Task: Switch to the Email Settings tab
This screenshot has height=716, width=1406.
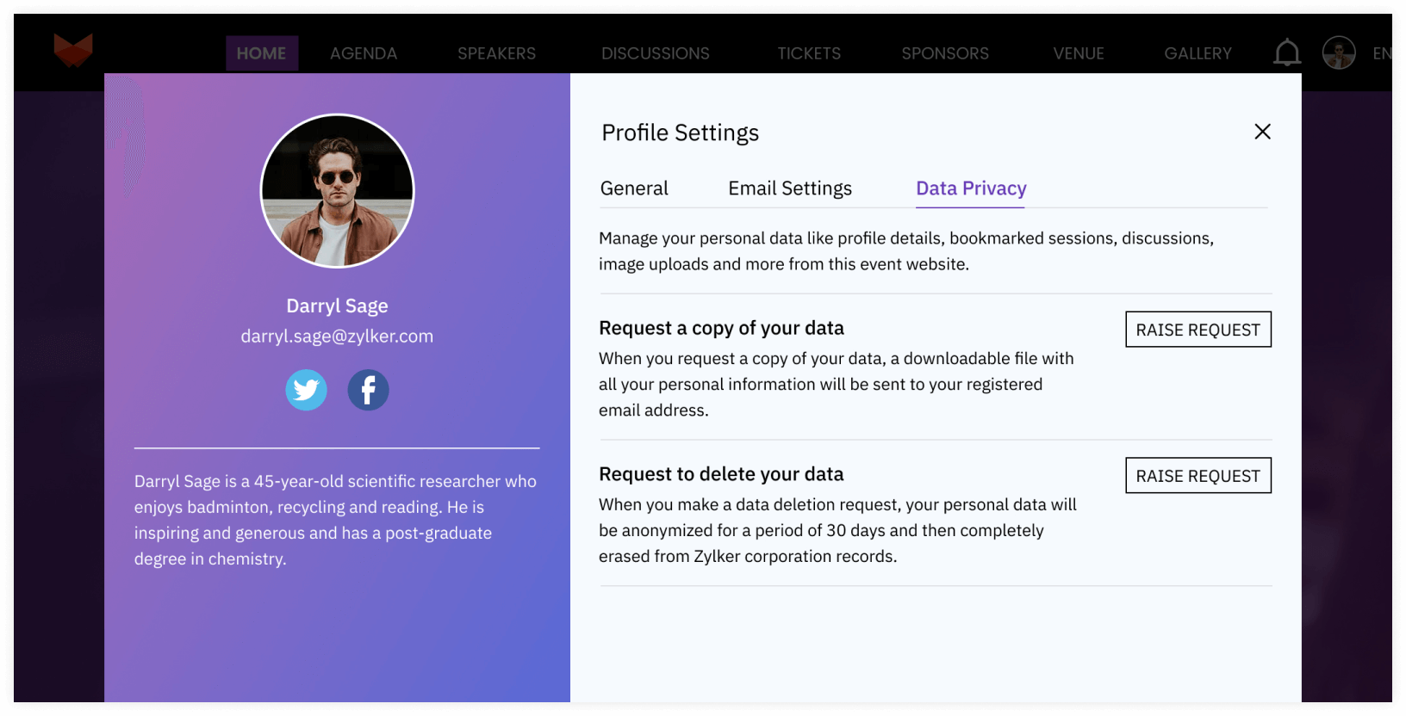Action: click(x=789, y=188)
